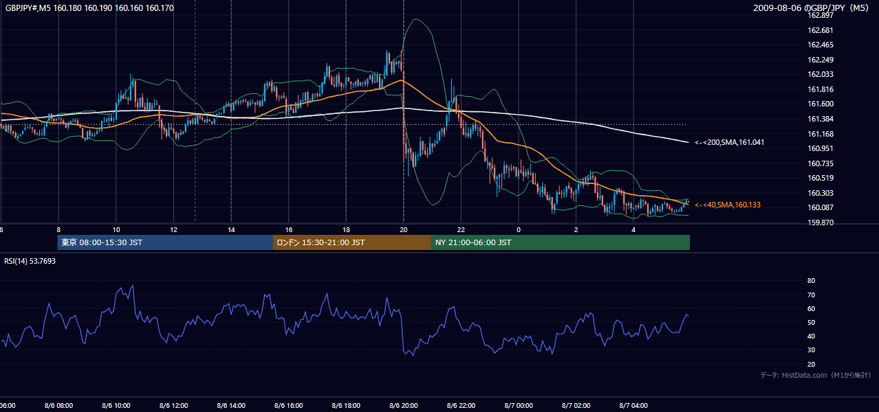Image resolution: width=879 pixels, height=412 pixels.
Task: Click price scale value 161.816
Action: [x=820, y=89]
